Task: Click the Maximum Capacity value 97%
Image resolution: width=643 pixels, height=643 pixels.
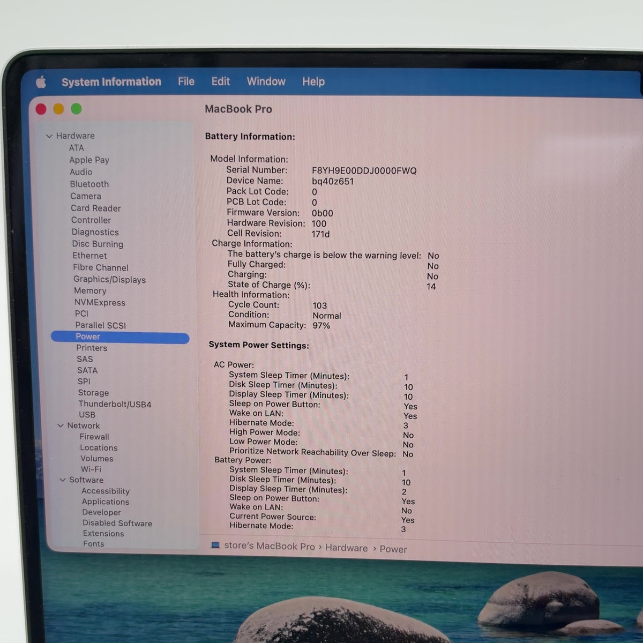Action: tap(321, 326)
